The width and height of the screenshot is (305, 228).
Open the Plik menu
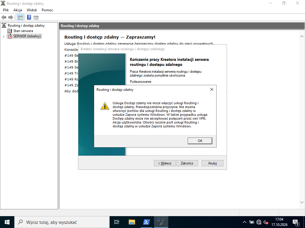click(x=6, y=10)
